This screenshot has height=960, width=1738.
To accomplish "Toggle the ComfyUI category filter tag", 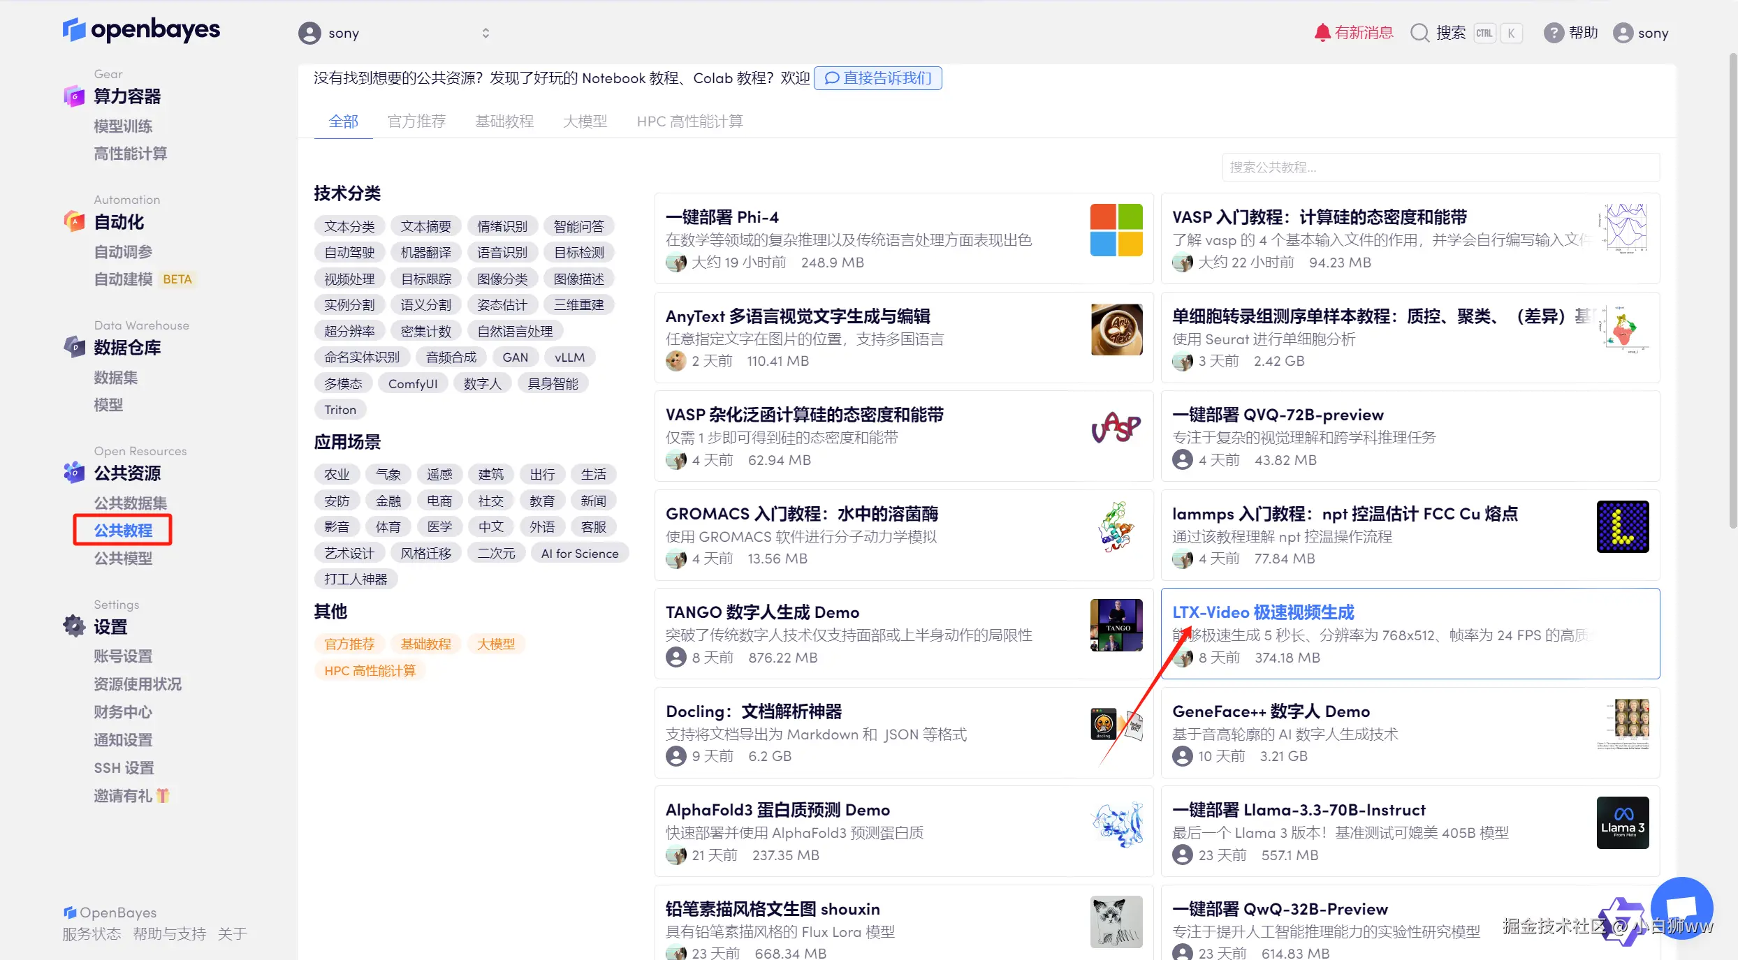I will [412, 383].
